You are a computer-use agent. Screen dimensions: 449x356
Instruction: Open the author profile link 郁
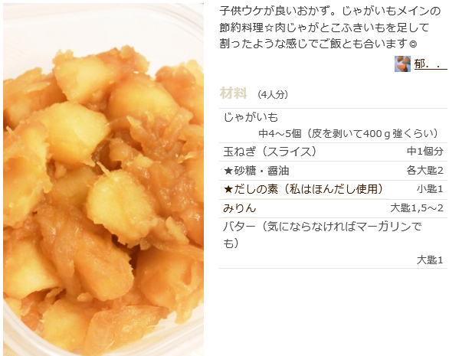click(x=431, y=64)
